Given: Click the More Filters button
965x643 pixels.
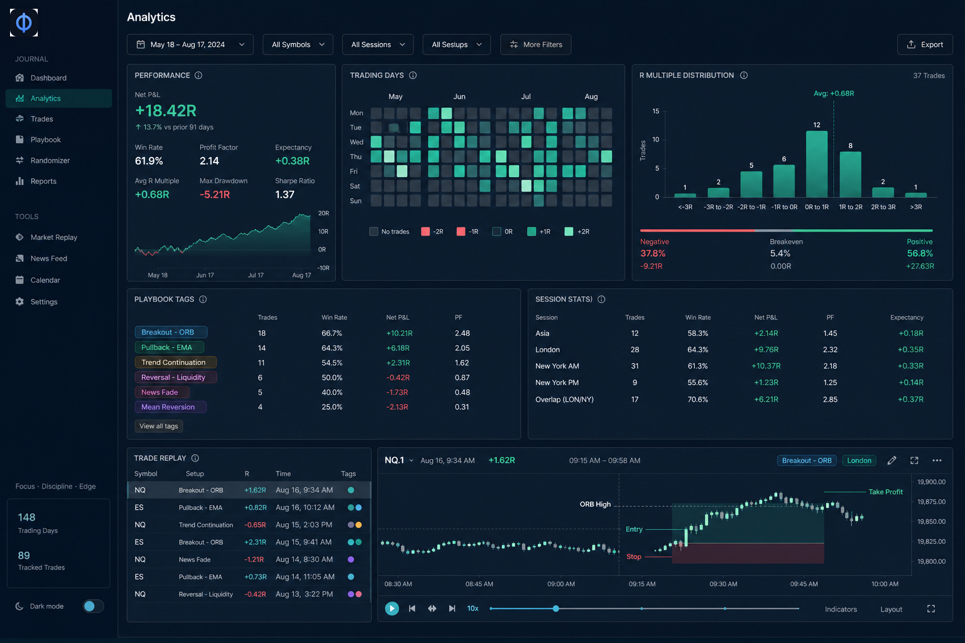Looking at the screenshot, I should click(x=536, y=45).
